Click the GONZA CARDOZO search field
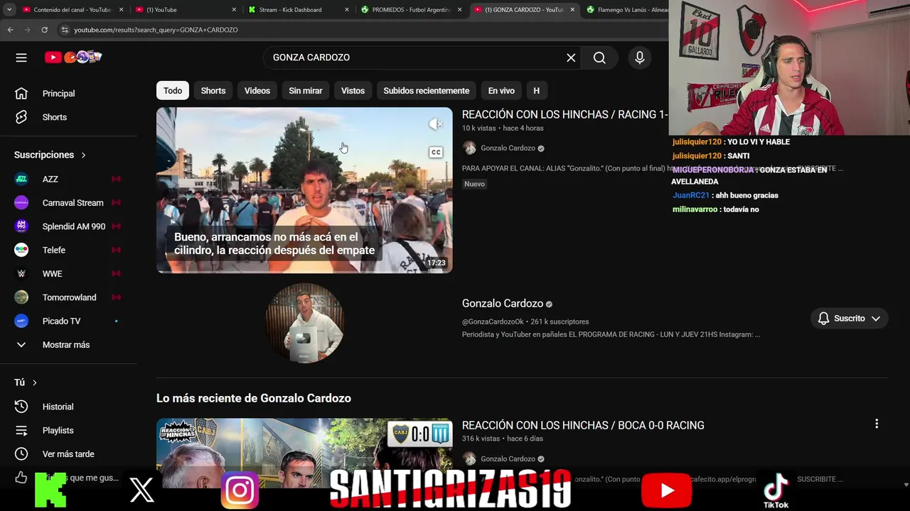 pyautogui.click(x=416, y=57)
